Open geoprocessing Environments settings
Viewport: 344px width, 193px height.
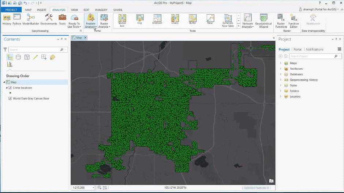click(48, 20)
